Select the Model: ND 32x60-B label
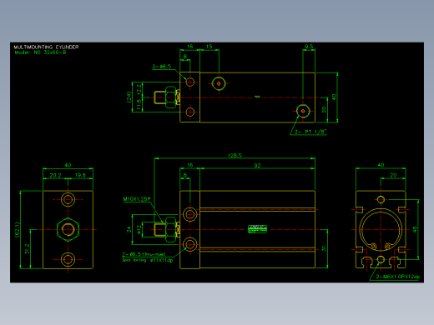434x325 pixels. point(41,52)
